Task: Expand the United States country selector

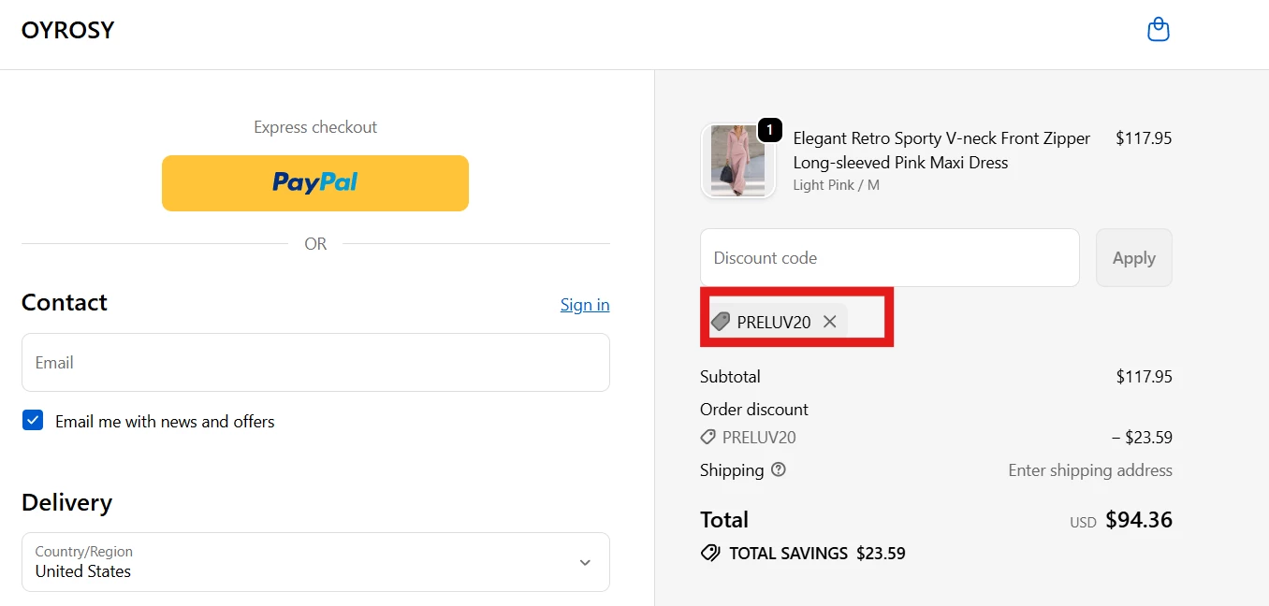Action: pyautogui.click(x=315, y=562)
